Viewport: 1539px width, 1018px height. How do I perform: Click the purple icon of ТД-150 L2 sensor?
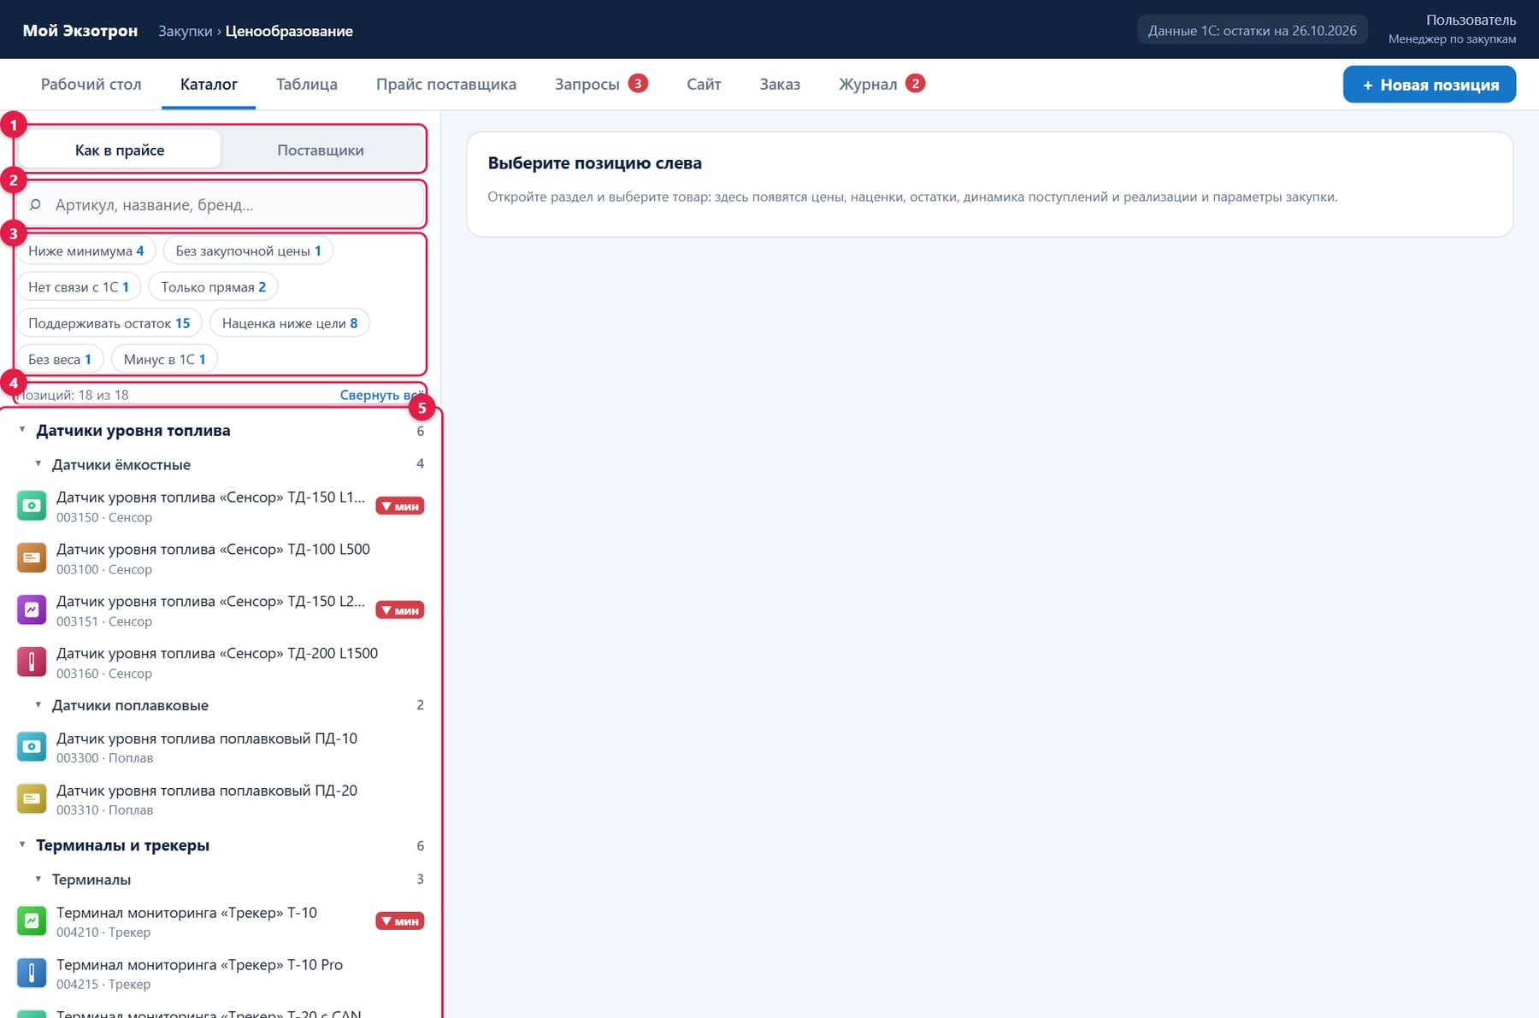(x=32, y=610)
